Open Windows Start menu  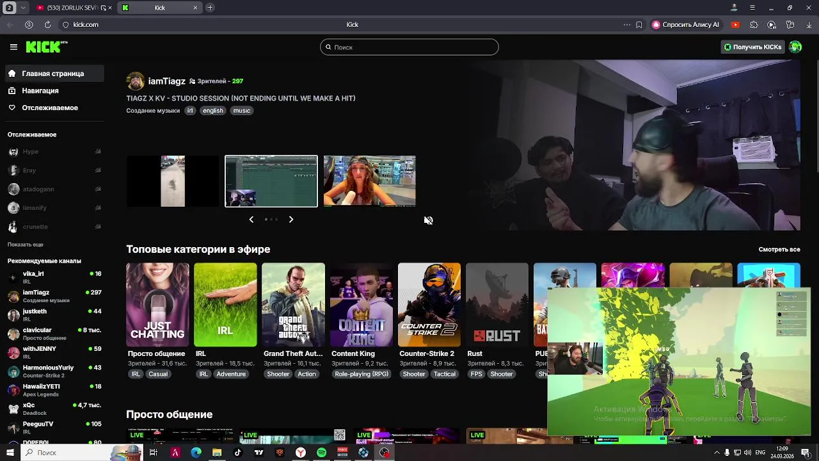point(10,453)
